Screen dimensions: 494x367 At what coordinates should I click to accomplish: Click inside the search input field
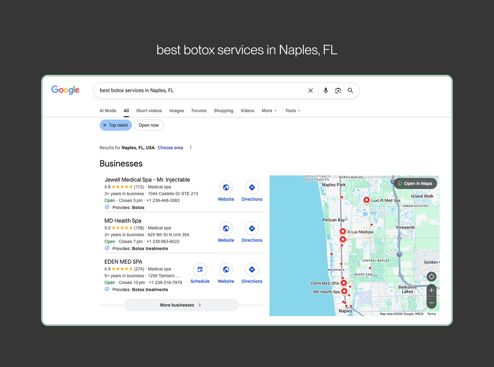click(202, 90)
